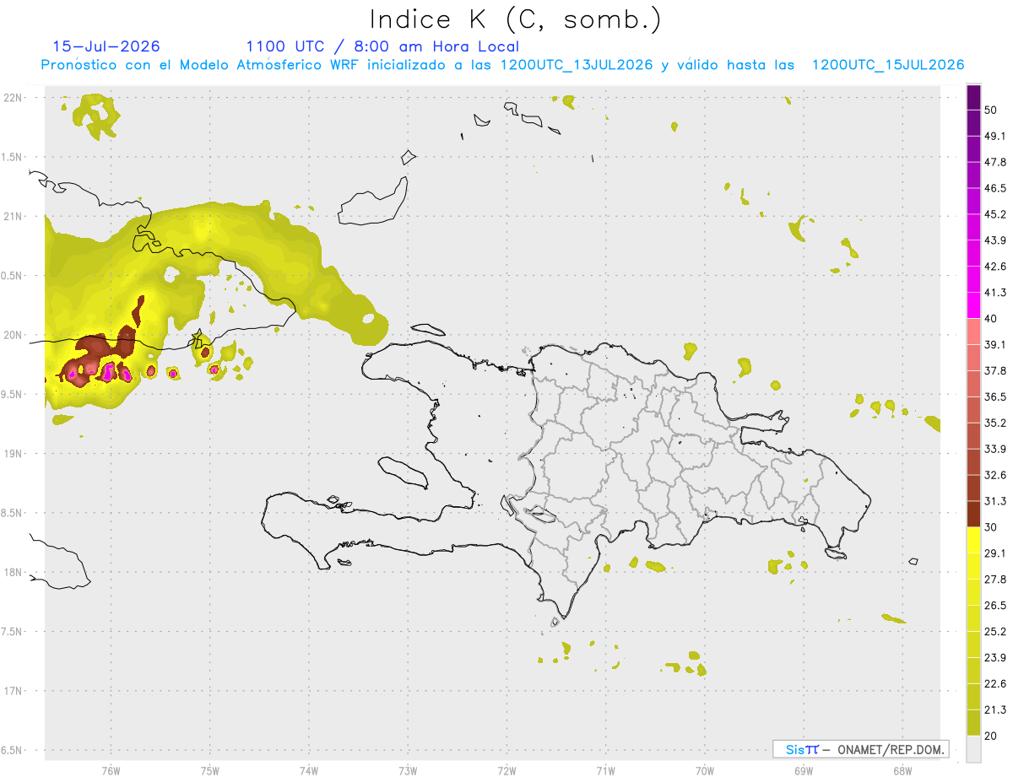Click the '69W' longitude axis label
Screen dimensions: 1013x782
pos(803,770)
